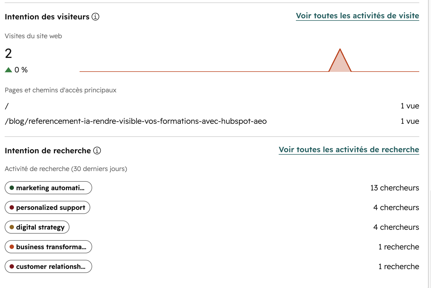This screenshot has width=431, height=288.
Task: Select the personalized support topic tag
Action: [x=48, y=207]
